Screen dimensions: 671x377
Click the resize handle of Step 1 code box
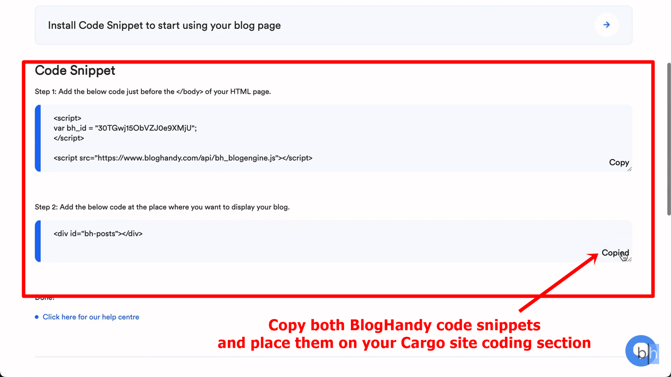(630, 169)
